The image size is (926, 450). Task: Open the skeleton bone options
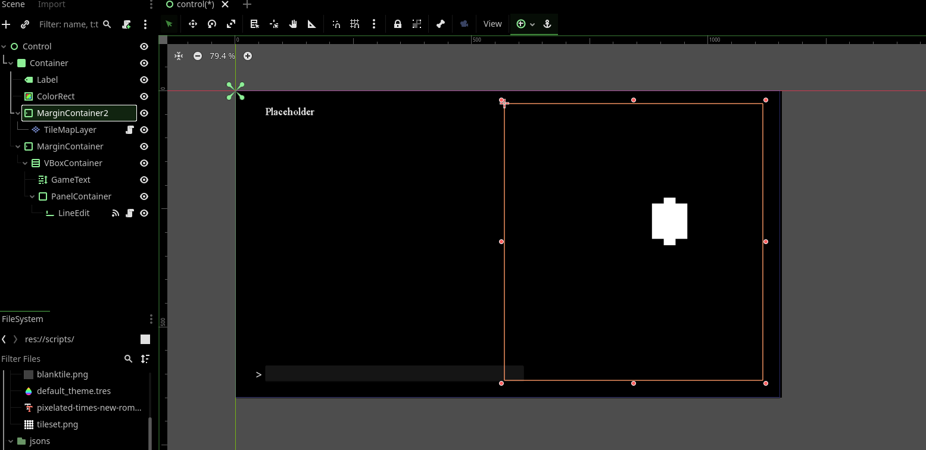tap(441, 24)
